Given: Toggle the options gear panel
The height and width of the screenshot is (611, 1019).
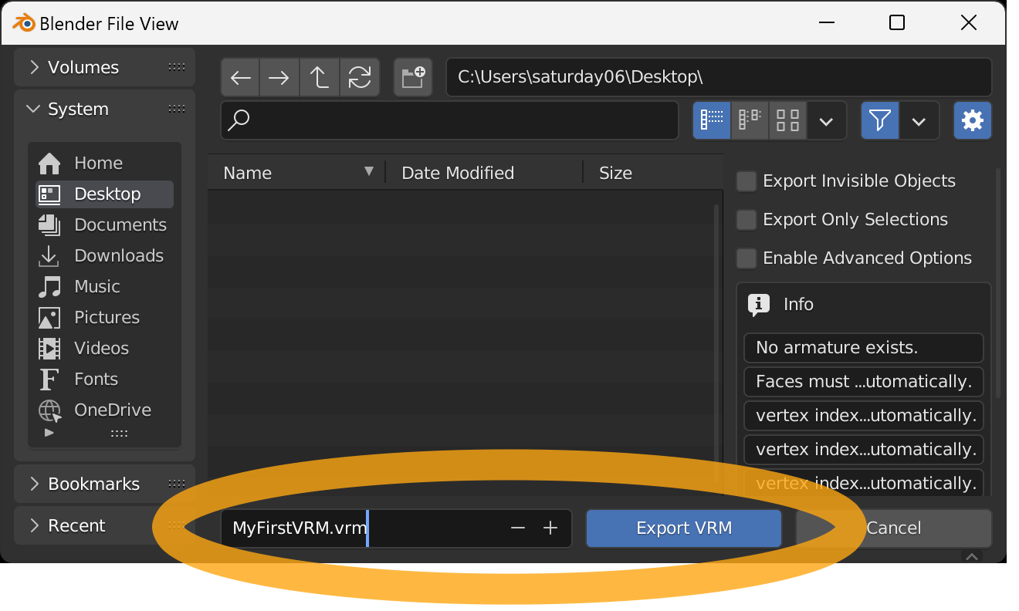Looking at the screenshot, I should tap(973, 120).
